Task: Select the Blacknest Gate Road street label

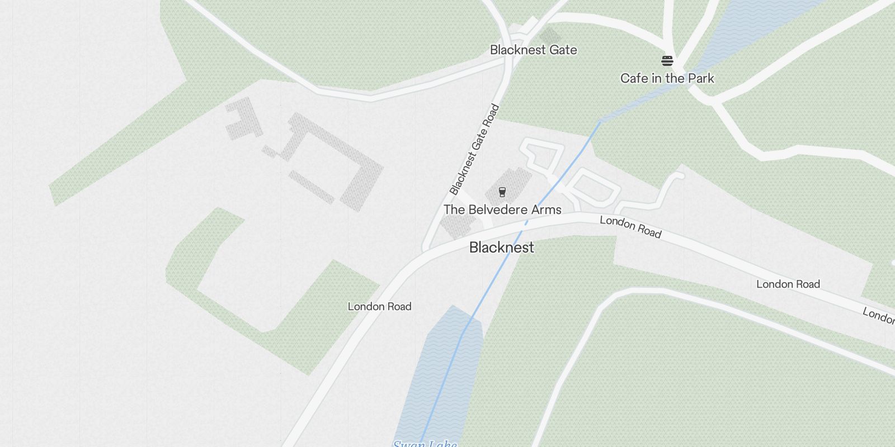Action: [x=474, y=149]
